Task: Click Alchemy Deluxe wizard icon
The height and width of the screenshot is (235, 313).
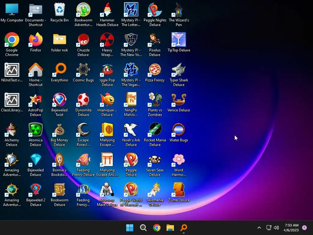Action: (x=12, y=129)
